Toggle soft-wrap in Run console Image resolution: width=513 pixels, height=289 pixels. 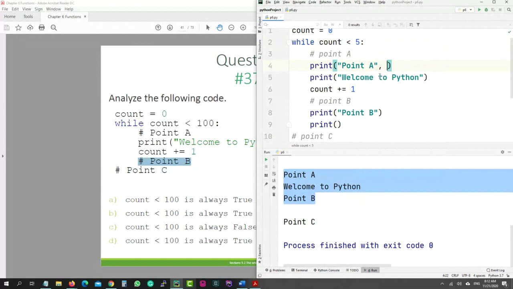274,174
